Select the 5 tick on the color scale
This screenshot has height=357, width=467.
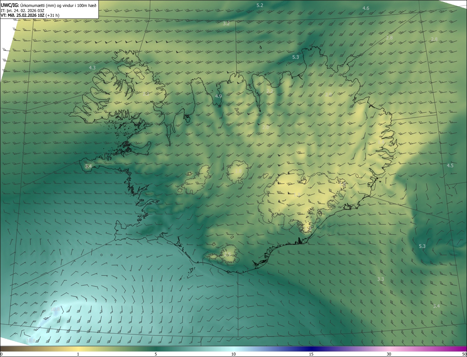[x=156, y=354]
